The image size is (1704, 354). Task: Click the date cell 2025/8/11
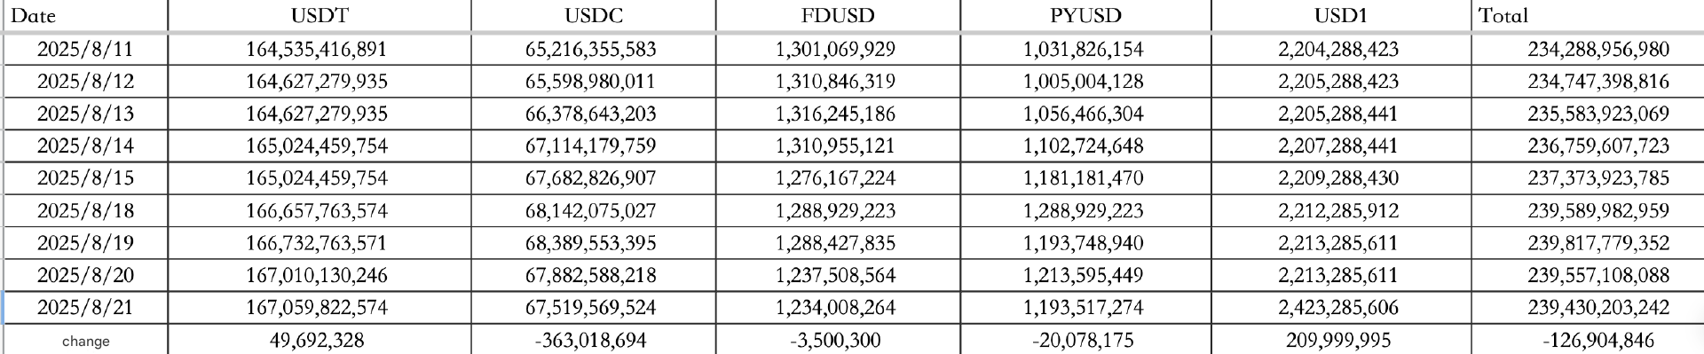click(85, 50)
